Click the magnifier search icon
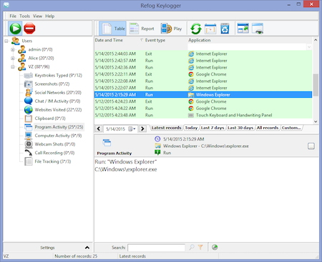This screenshot has width=322, height=262. 192,248
